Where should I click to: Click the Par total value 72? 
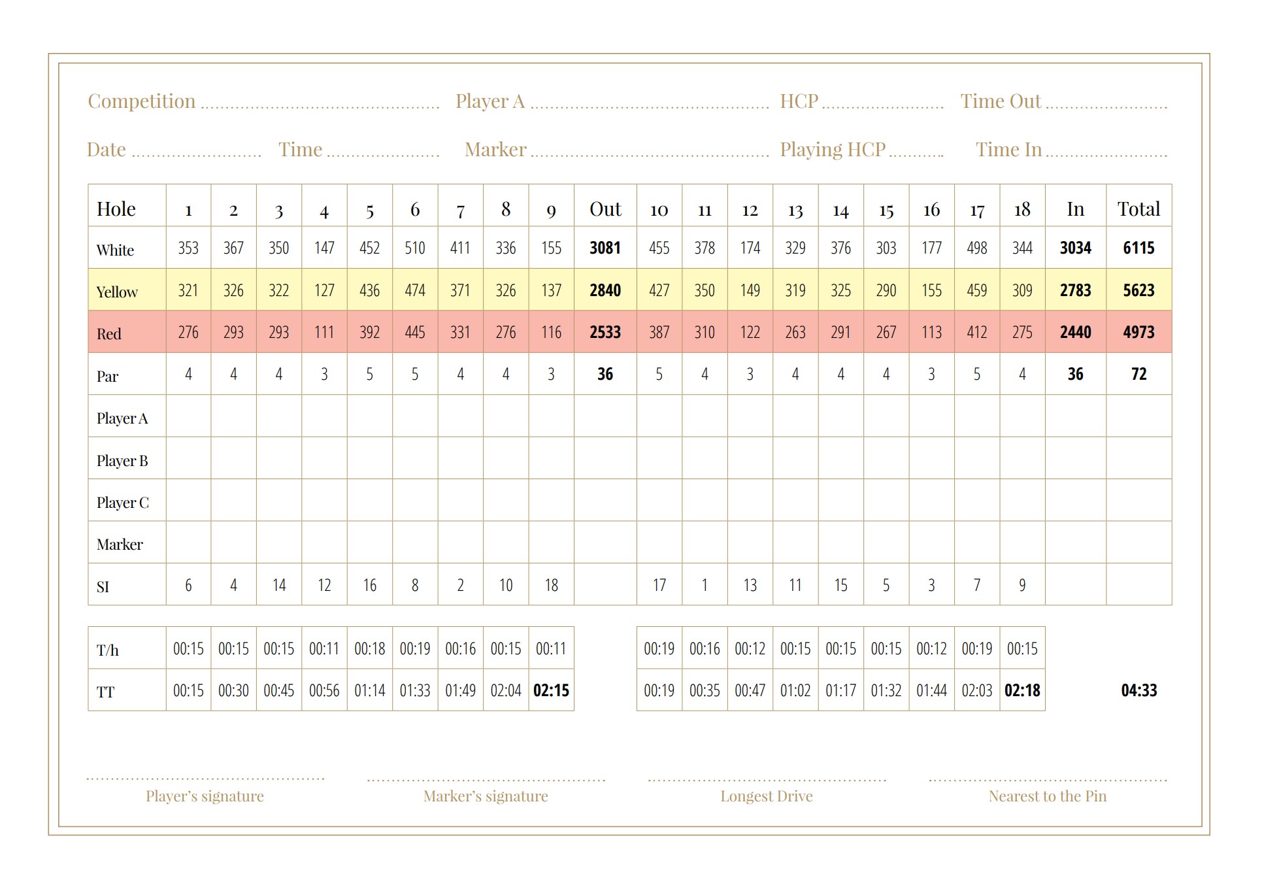(1138, 374)
